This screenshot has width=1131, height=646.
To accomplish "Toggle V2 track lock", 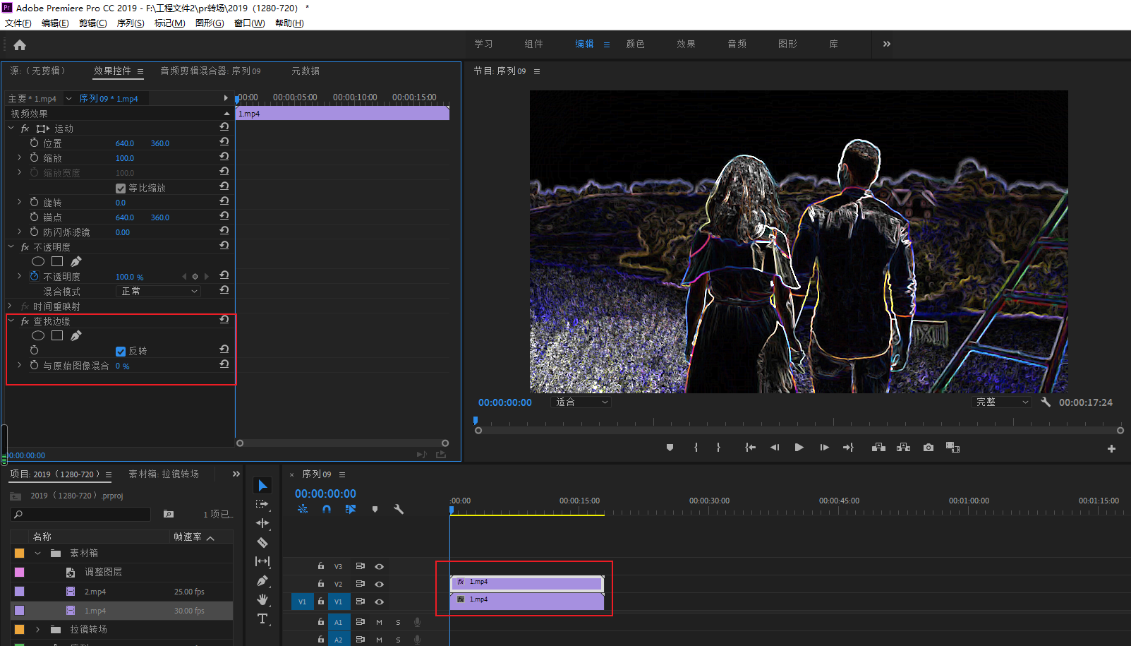I will click(321, 584).
